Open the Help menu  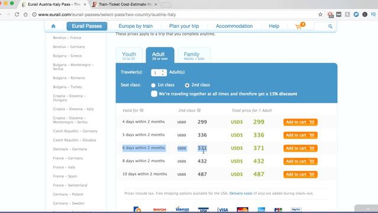(x=274, y=26)
